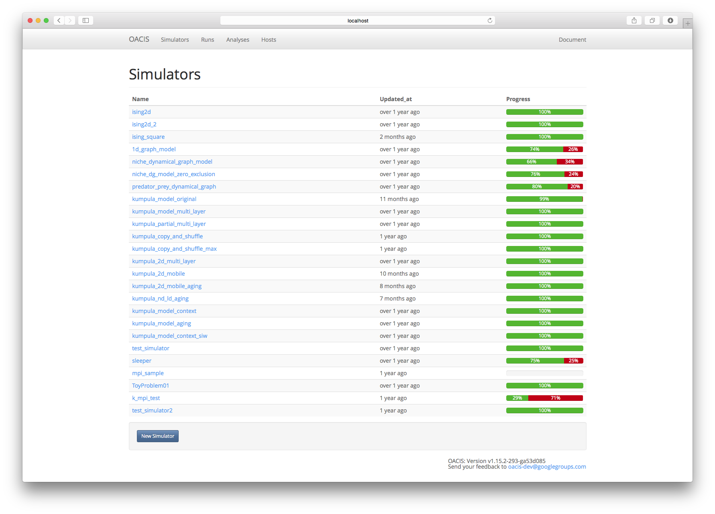
Task: Open kumpula_2d_mobile simulator
Action: pos(159,274)
